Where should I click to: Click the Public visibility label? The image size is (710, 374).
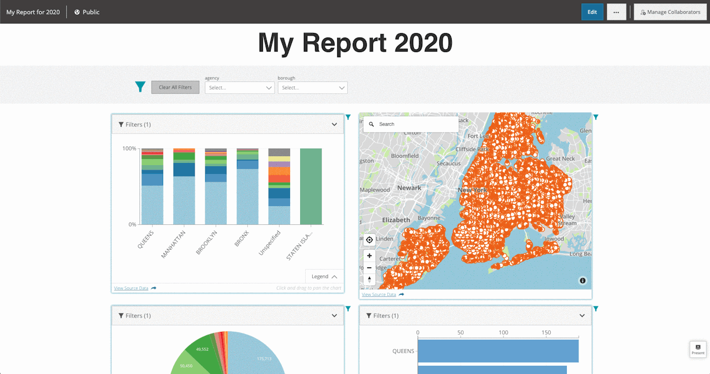pos(91,12)
